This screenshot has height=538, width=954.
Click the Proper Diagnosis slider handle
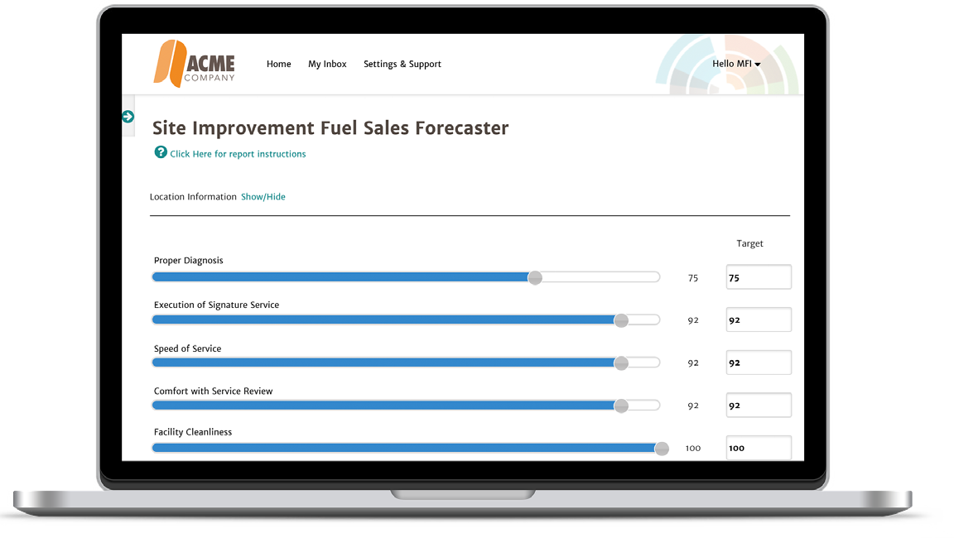click(x=534, y=276)
